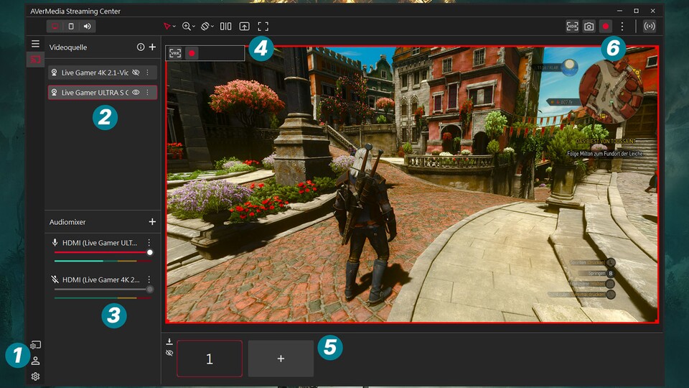Mute the HDMI Live Gamer ULT microphone
This screenshot has height=388, width=689.
click(55, 242)
